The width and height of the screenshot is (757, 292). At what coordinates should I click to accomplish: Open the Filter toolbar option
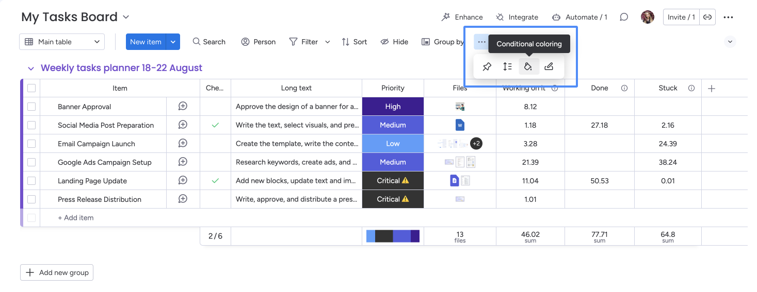304,42
